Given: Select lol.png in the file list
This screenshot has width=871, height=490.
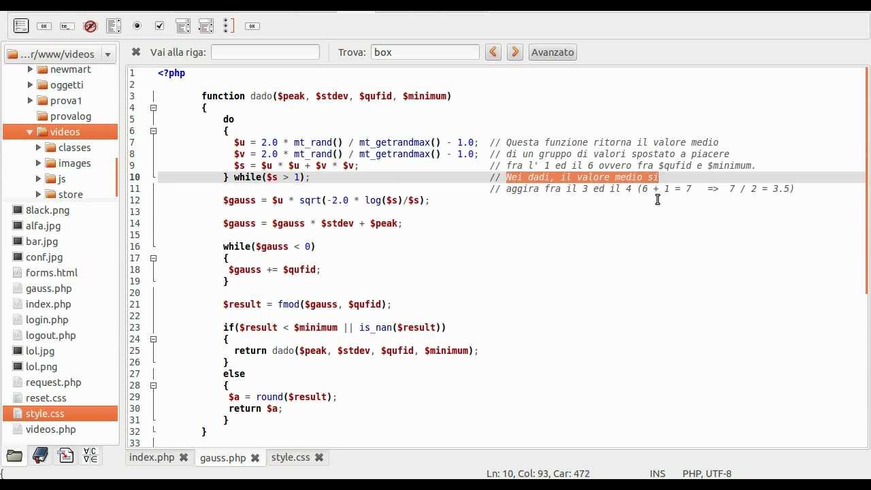Looking at the screenshot, I should 42,367.
